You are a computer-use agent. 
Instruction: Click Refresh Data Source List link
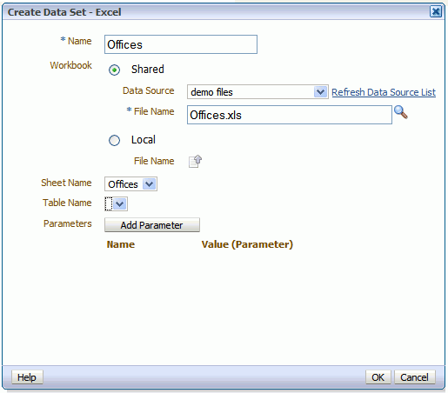[x=384, y=92]
